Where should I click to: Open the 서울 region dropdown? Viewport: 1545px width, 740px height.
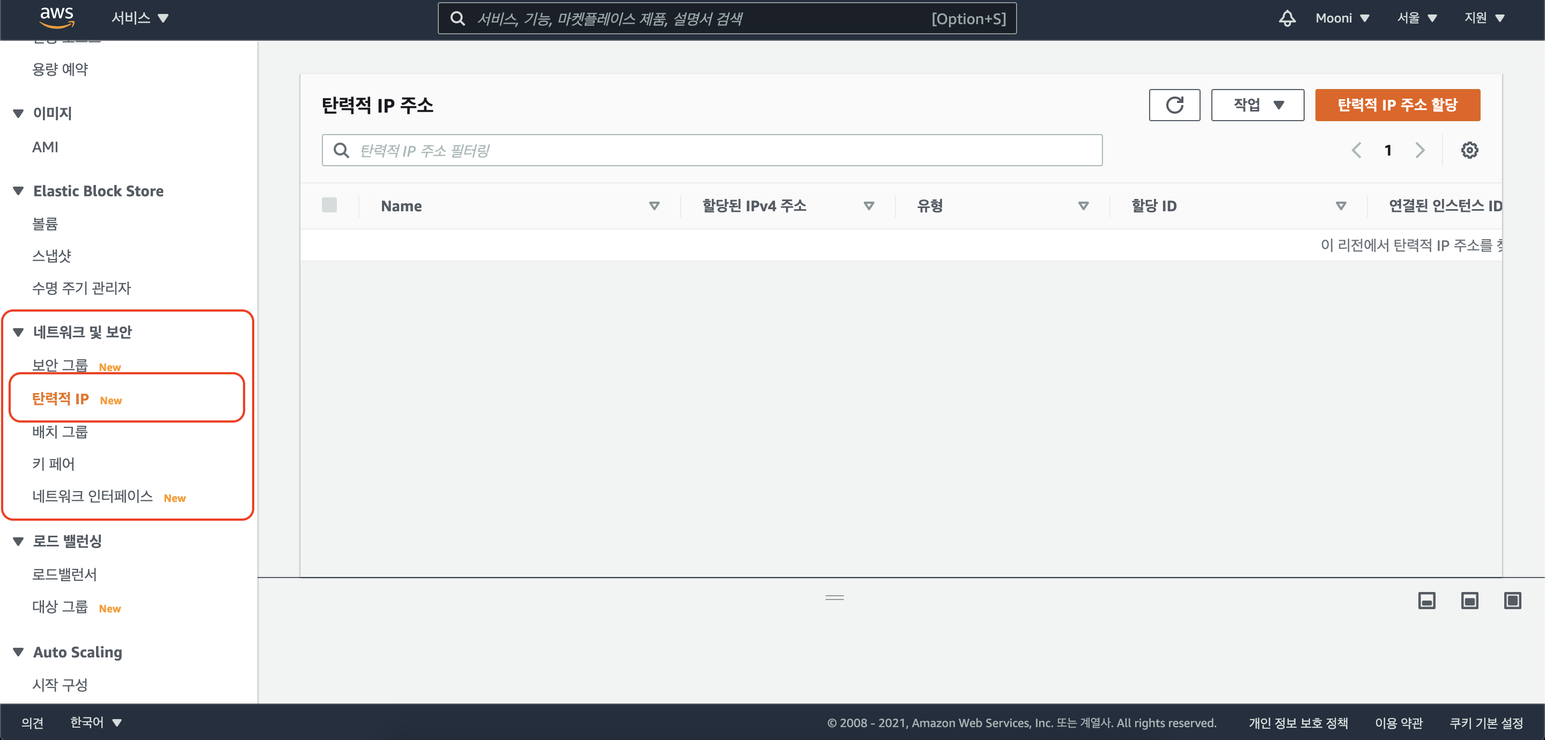(1416, 18)
